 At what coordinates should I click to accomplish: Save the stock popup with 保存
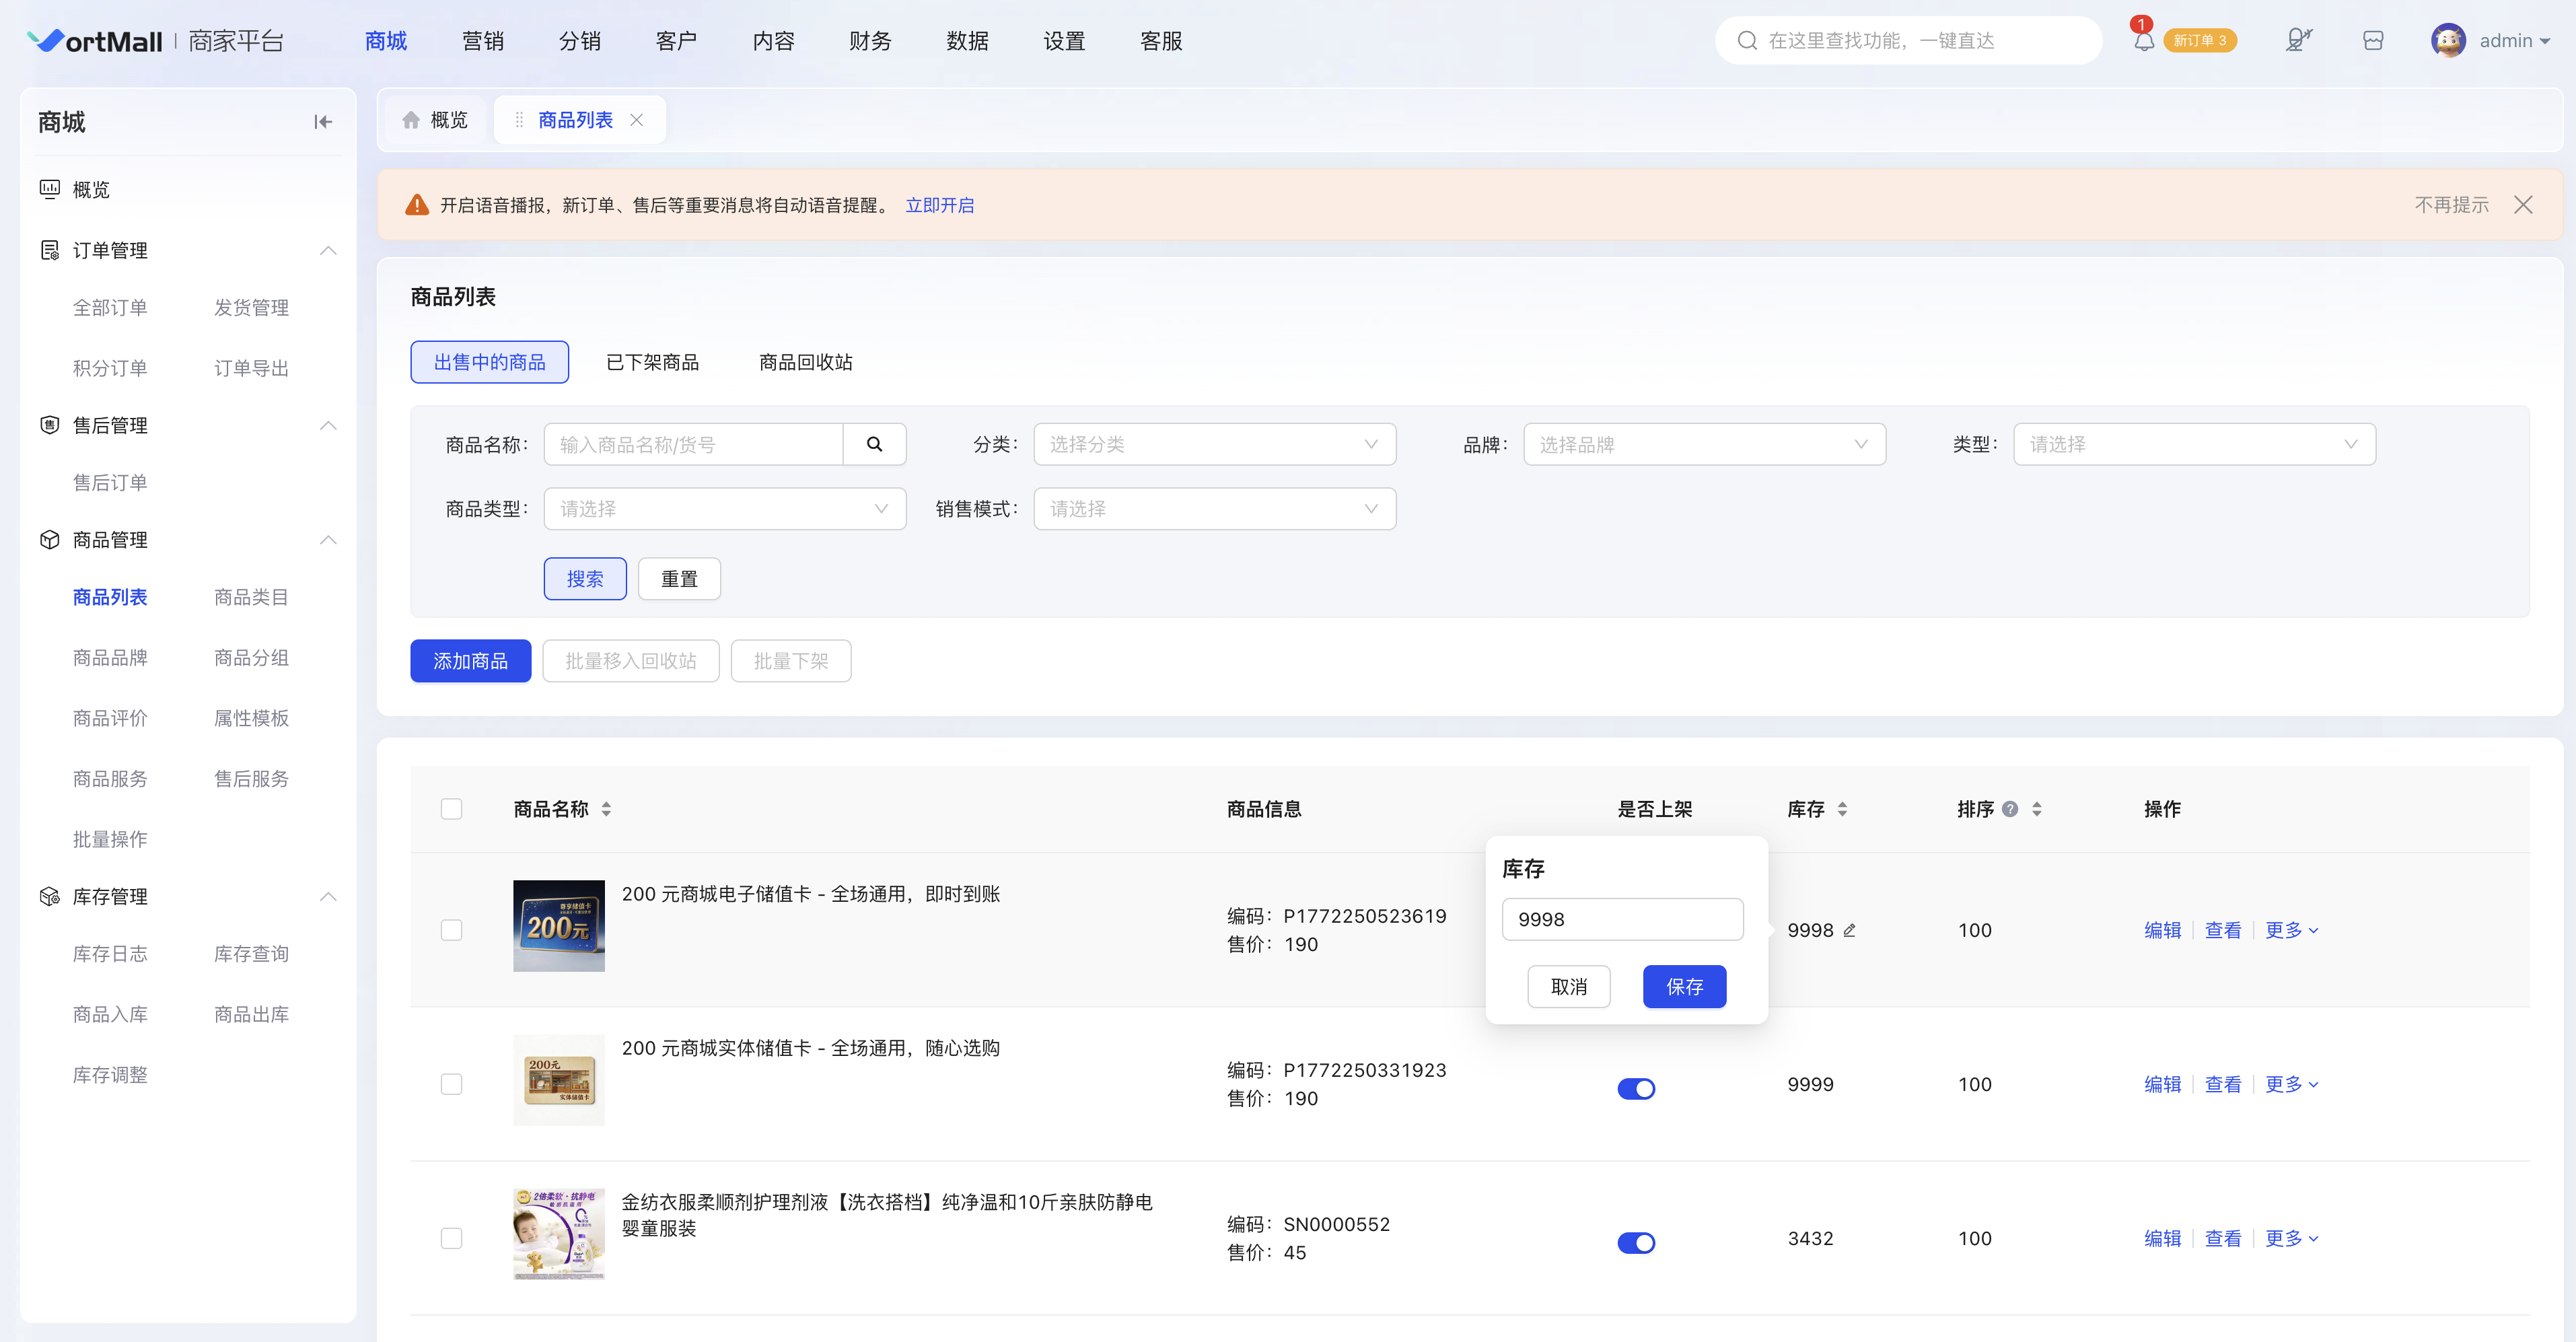[1684, 986]
